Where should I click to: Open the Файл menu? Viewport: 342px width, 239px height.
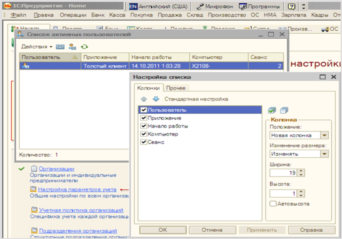[18, 15]
